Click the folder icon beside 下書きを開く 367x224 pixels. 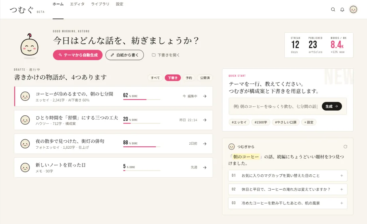tap(153, 55)
